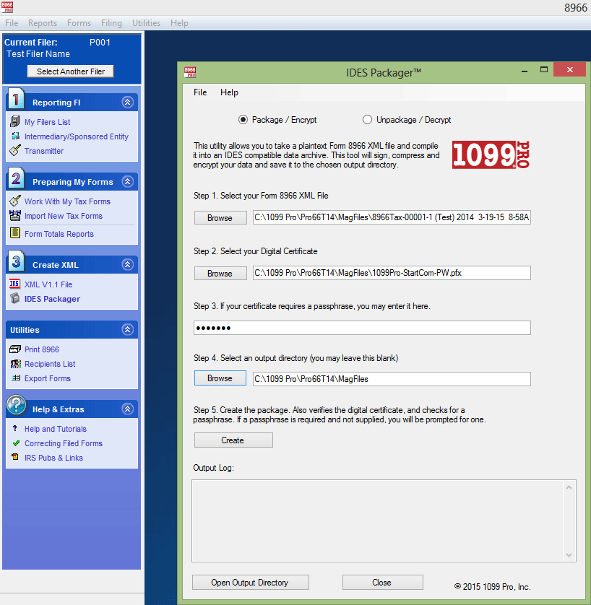
Task: Click the 1099 Pro logo
Action: click(x=491, y=154)
